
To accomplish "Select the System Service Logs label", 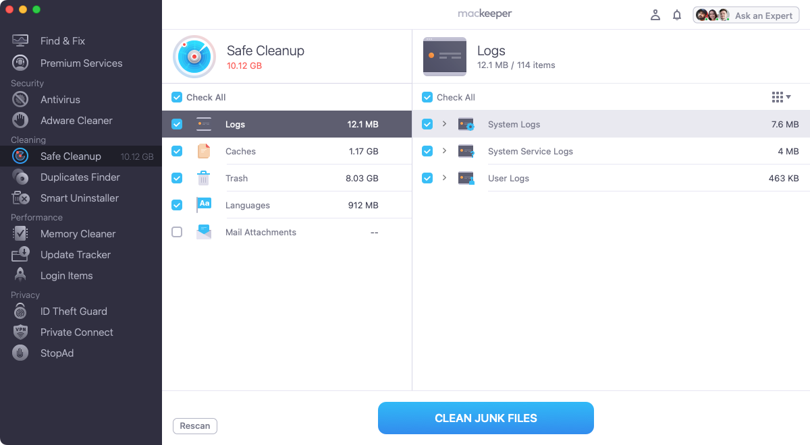I will pyautogui.click(x=531, y=151).
